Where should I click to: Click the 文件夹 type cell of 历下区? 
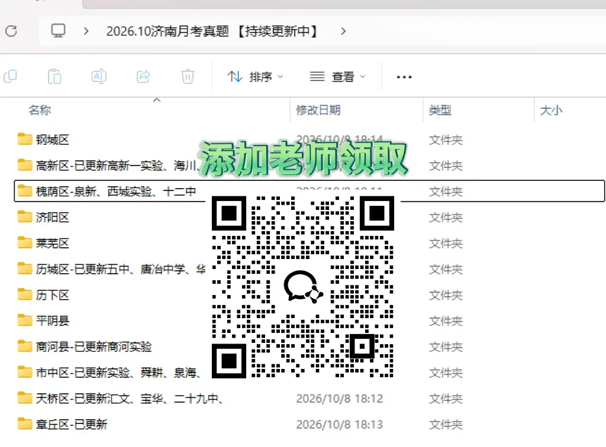pos(446,295)
